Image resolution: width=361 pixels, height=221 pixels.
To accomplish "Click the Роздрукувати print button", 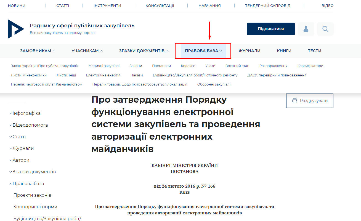I will tap(310, 101).
